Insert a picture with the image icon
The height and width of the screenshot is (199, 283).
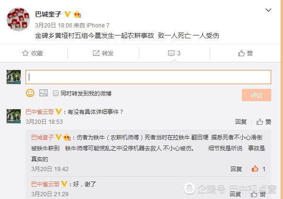coord(43,93)
